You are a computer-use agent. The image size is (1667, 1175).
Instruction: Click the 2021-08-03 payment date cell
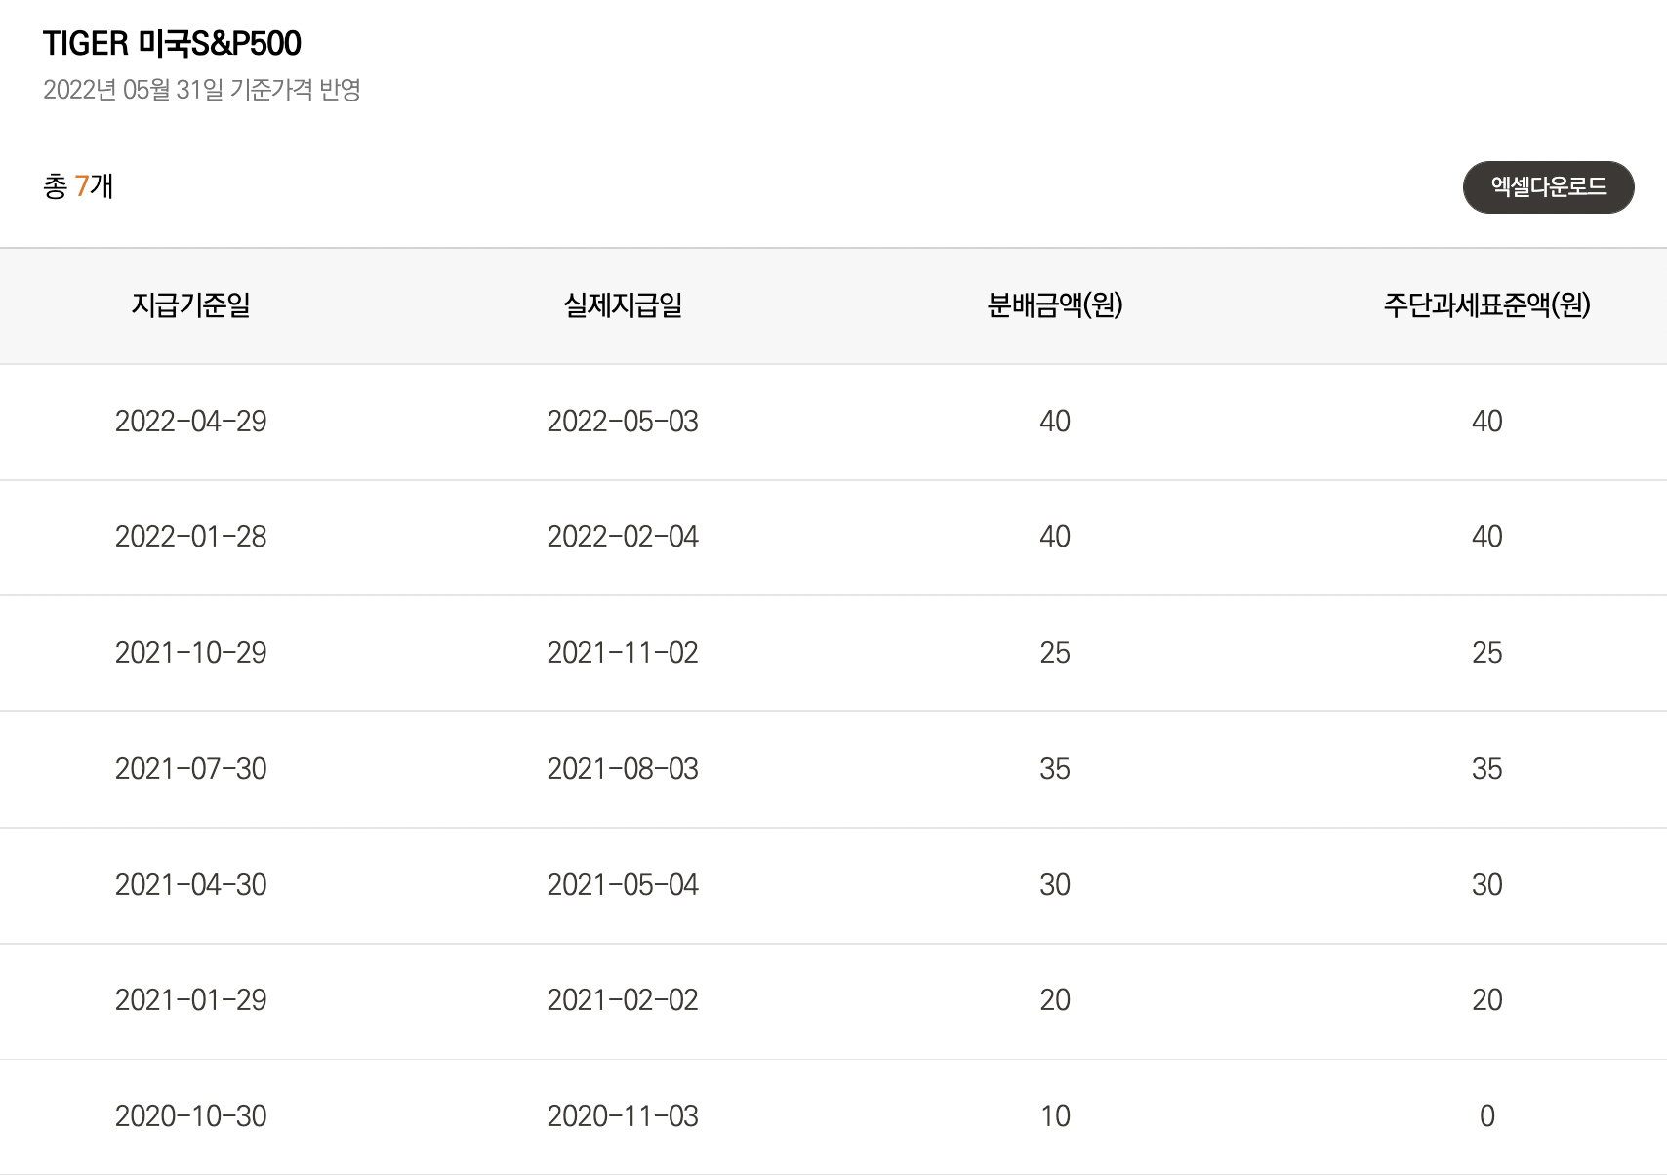pyautogui.click(x=623, y=769)
